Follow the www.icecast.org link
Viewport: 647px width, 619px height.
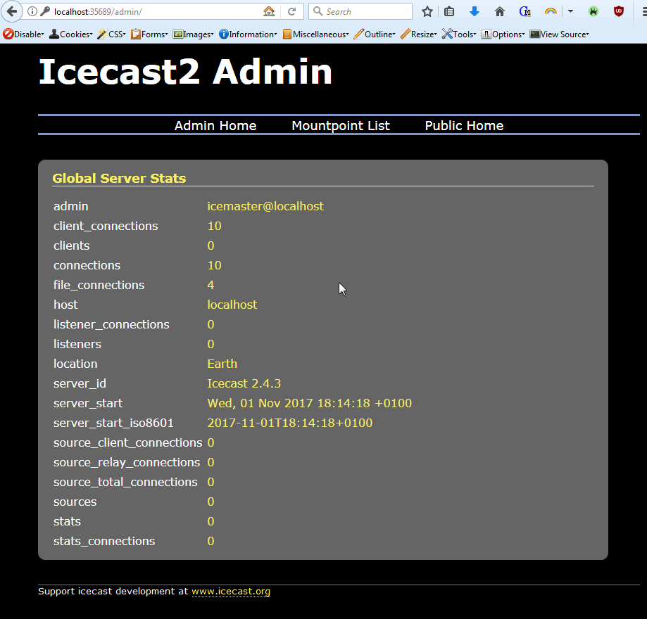(231, 591)
